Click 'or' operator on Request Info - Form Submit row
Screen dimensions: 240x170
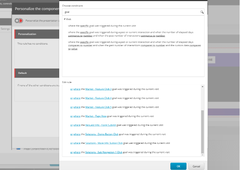pyautogui.click(x=72, y=125)
